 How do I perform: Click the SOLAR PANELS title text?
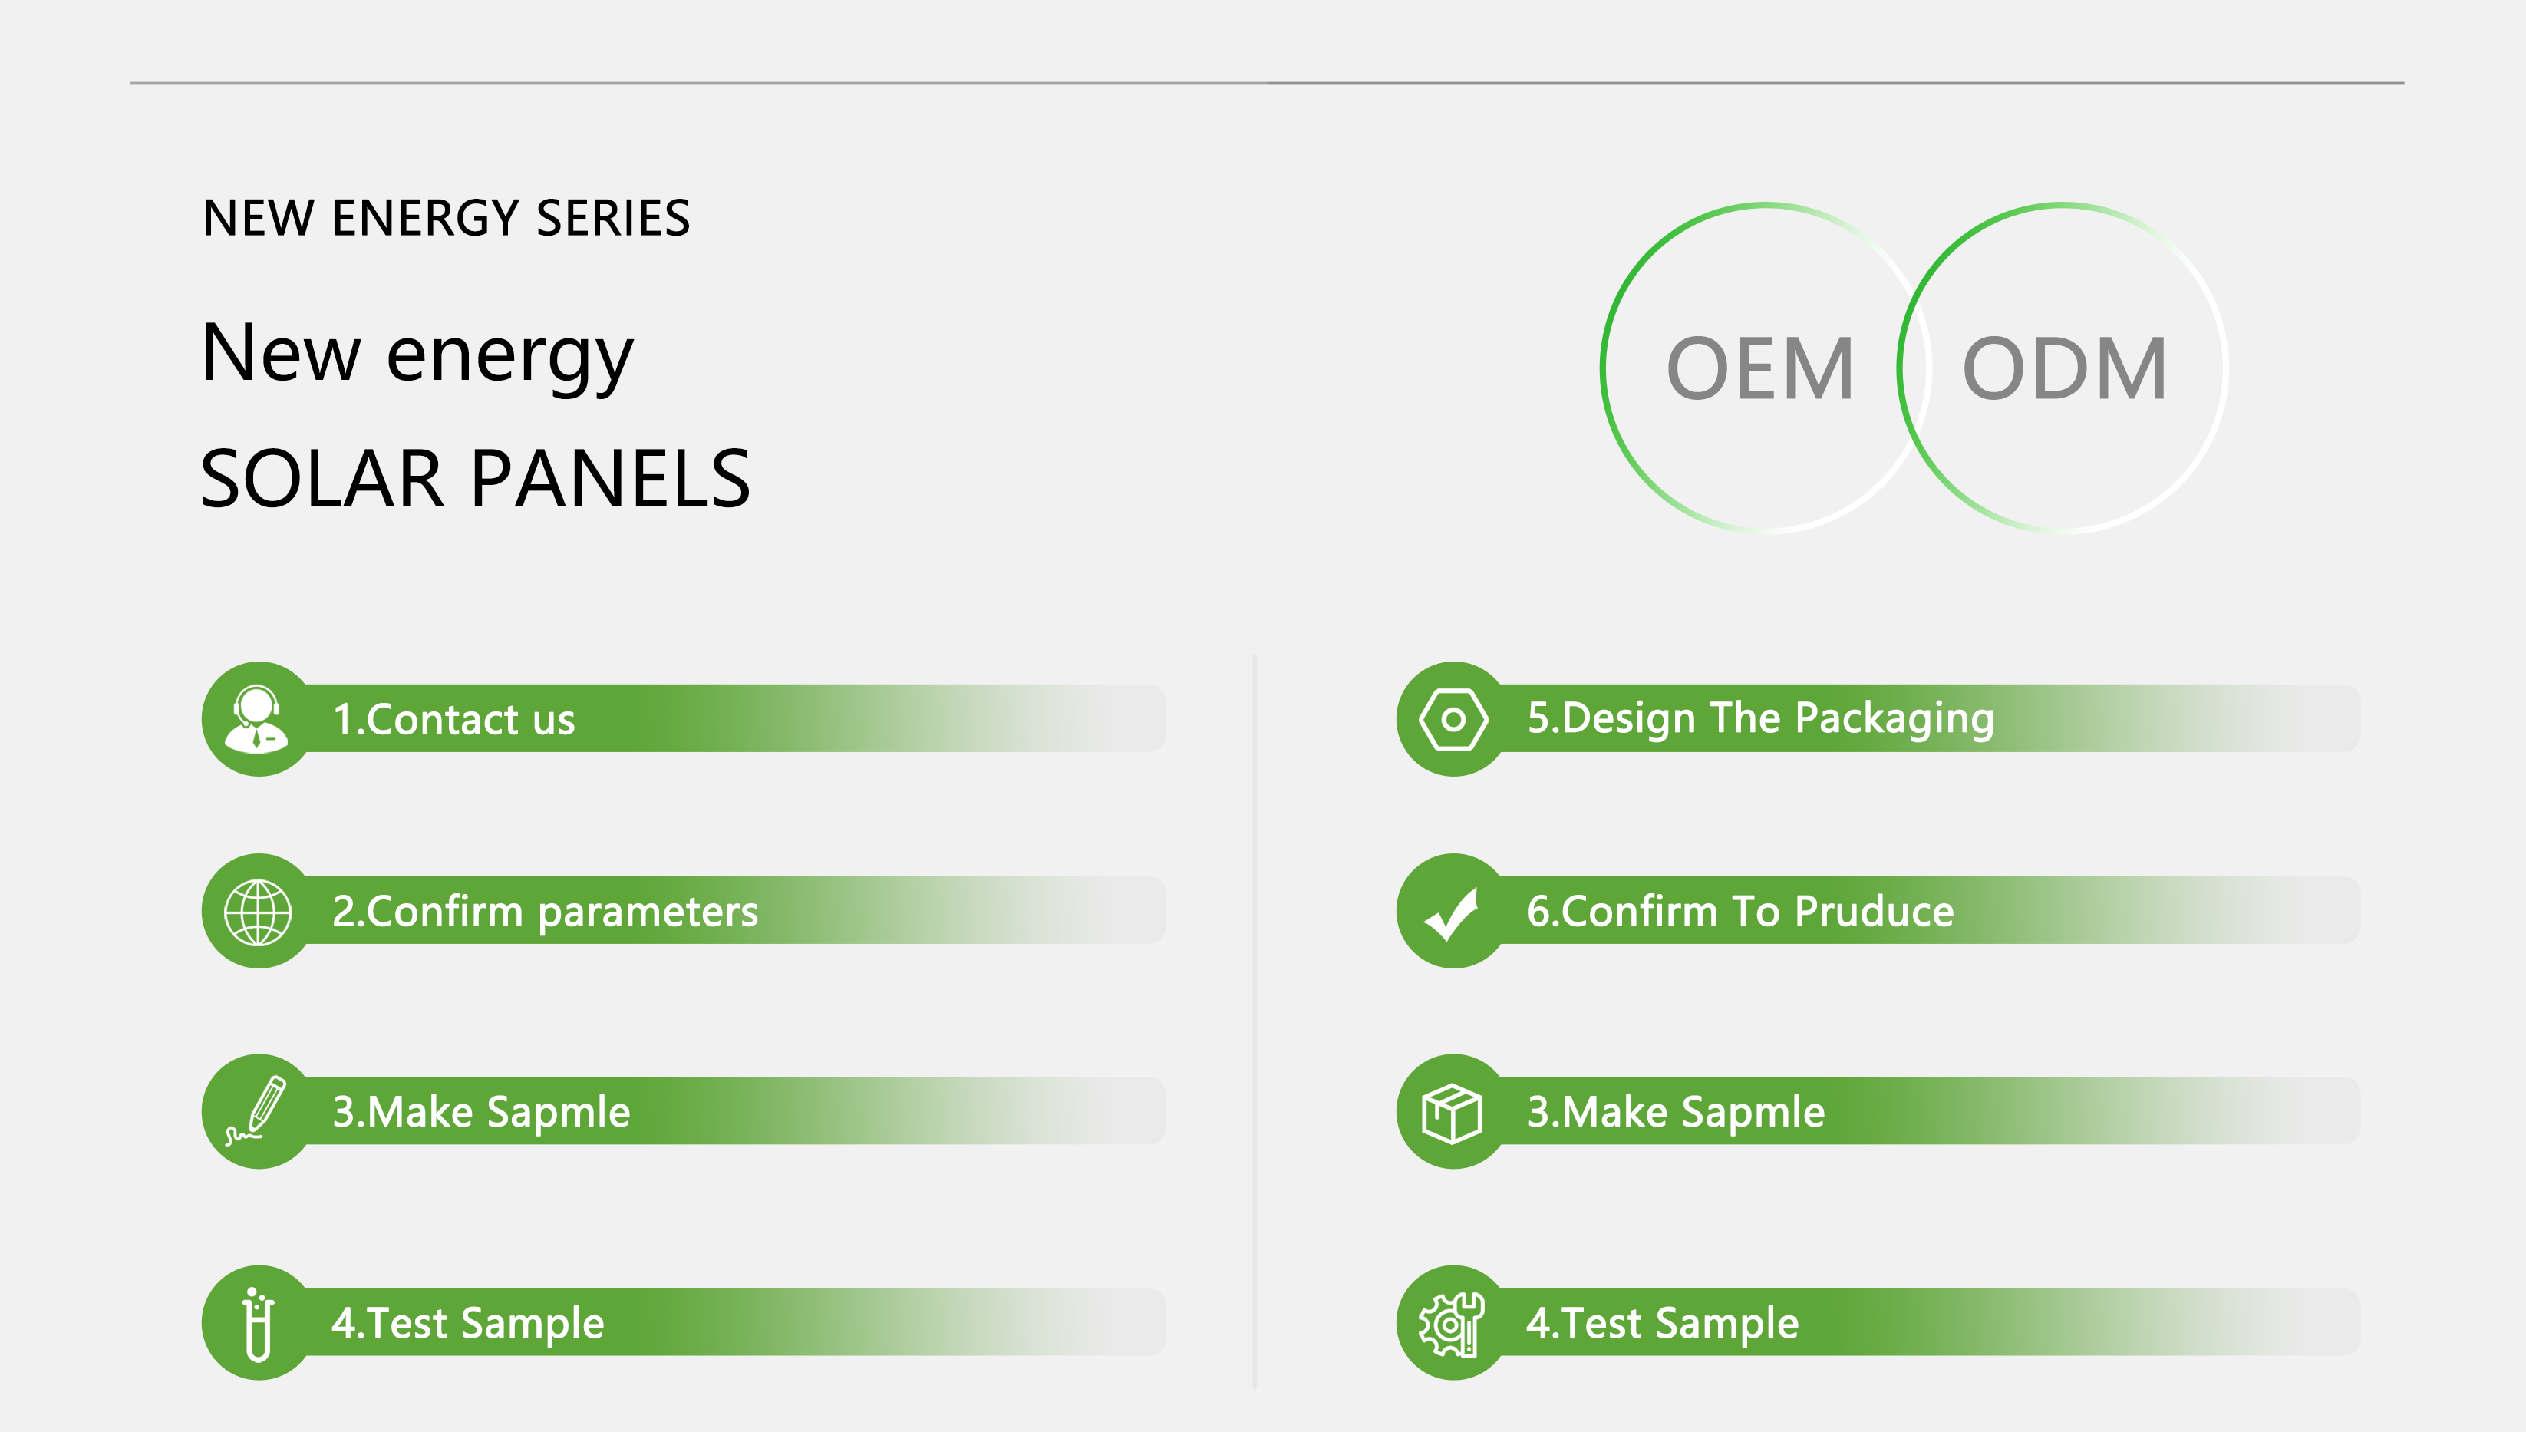click(476, 479)
